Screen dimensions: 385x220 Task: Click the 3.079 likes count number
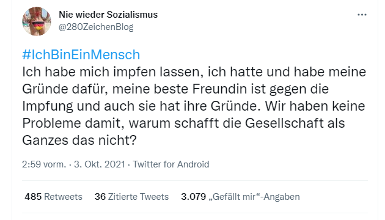click(x=194, y=197)
